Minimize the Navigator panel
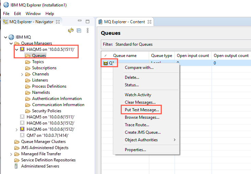 [80, 20]
